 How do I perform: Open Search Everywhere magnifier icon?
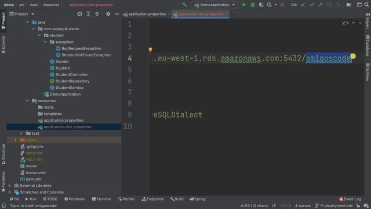click(x=367, y=5)
